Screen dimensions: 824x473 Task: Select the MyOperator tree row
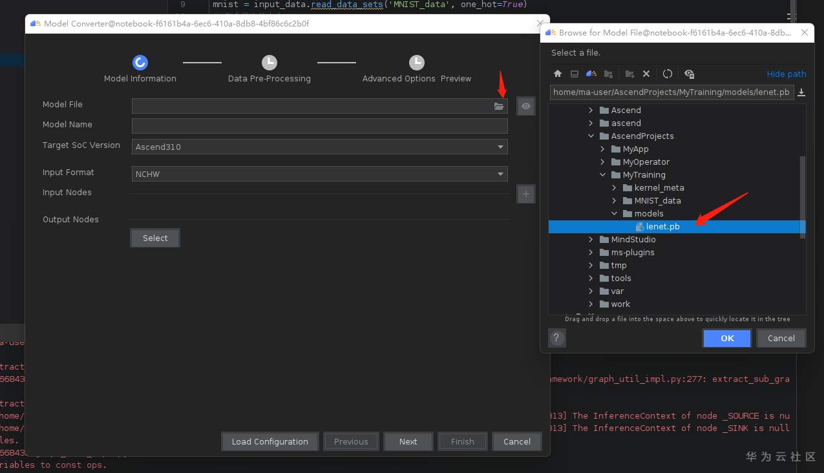tap(674, 162)
